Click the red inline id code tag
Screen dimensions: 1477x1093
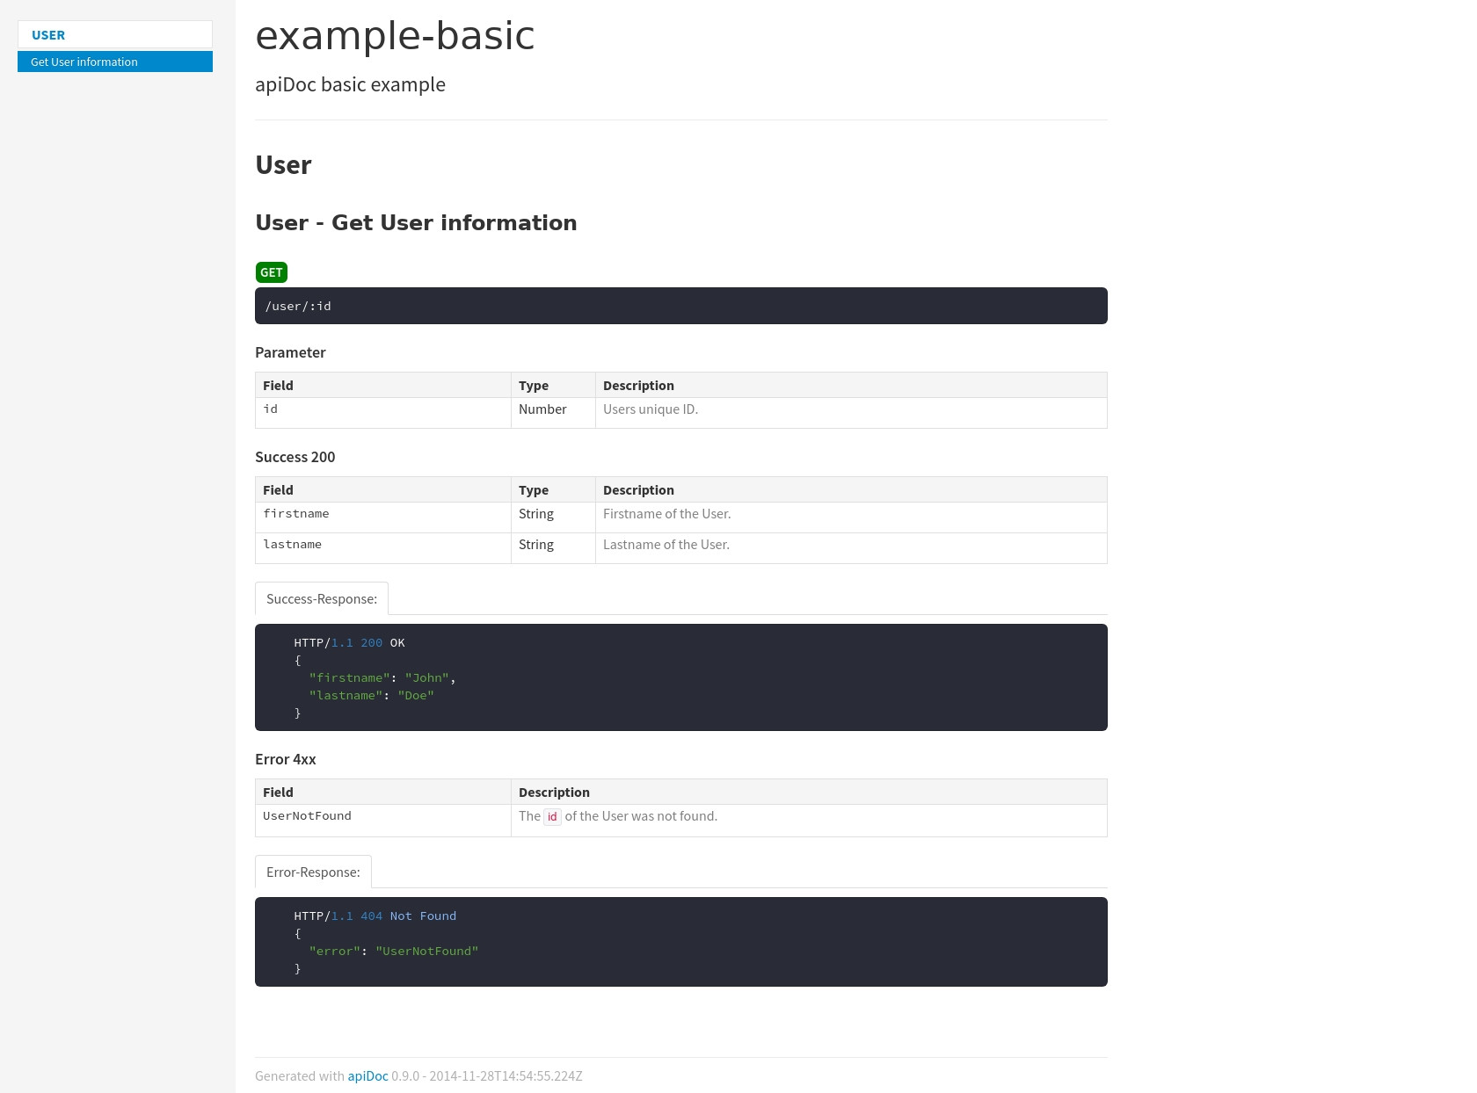click(552, 817)
